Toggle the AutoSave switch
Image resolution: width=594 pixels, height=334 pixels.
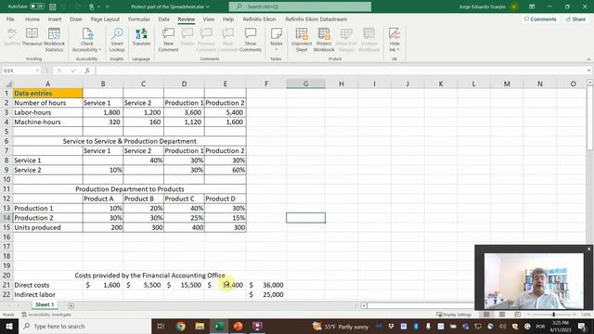pos(37,6)
